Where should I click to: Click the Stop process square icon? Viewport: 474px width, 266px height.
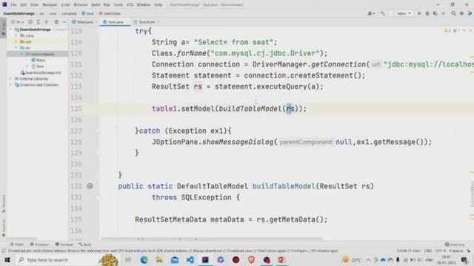tap(444, 13)
